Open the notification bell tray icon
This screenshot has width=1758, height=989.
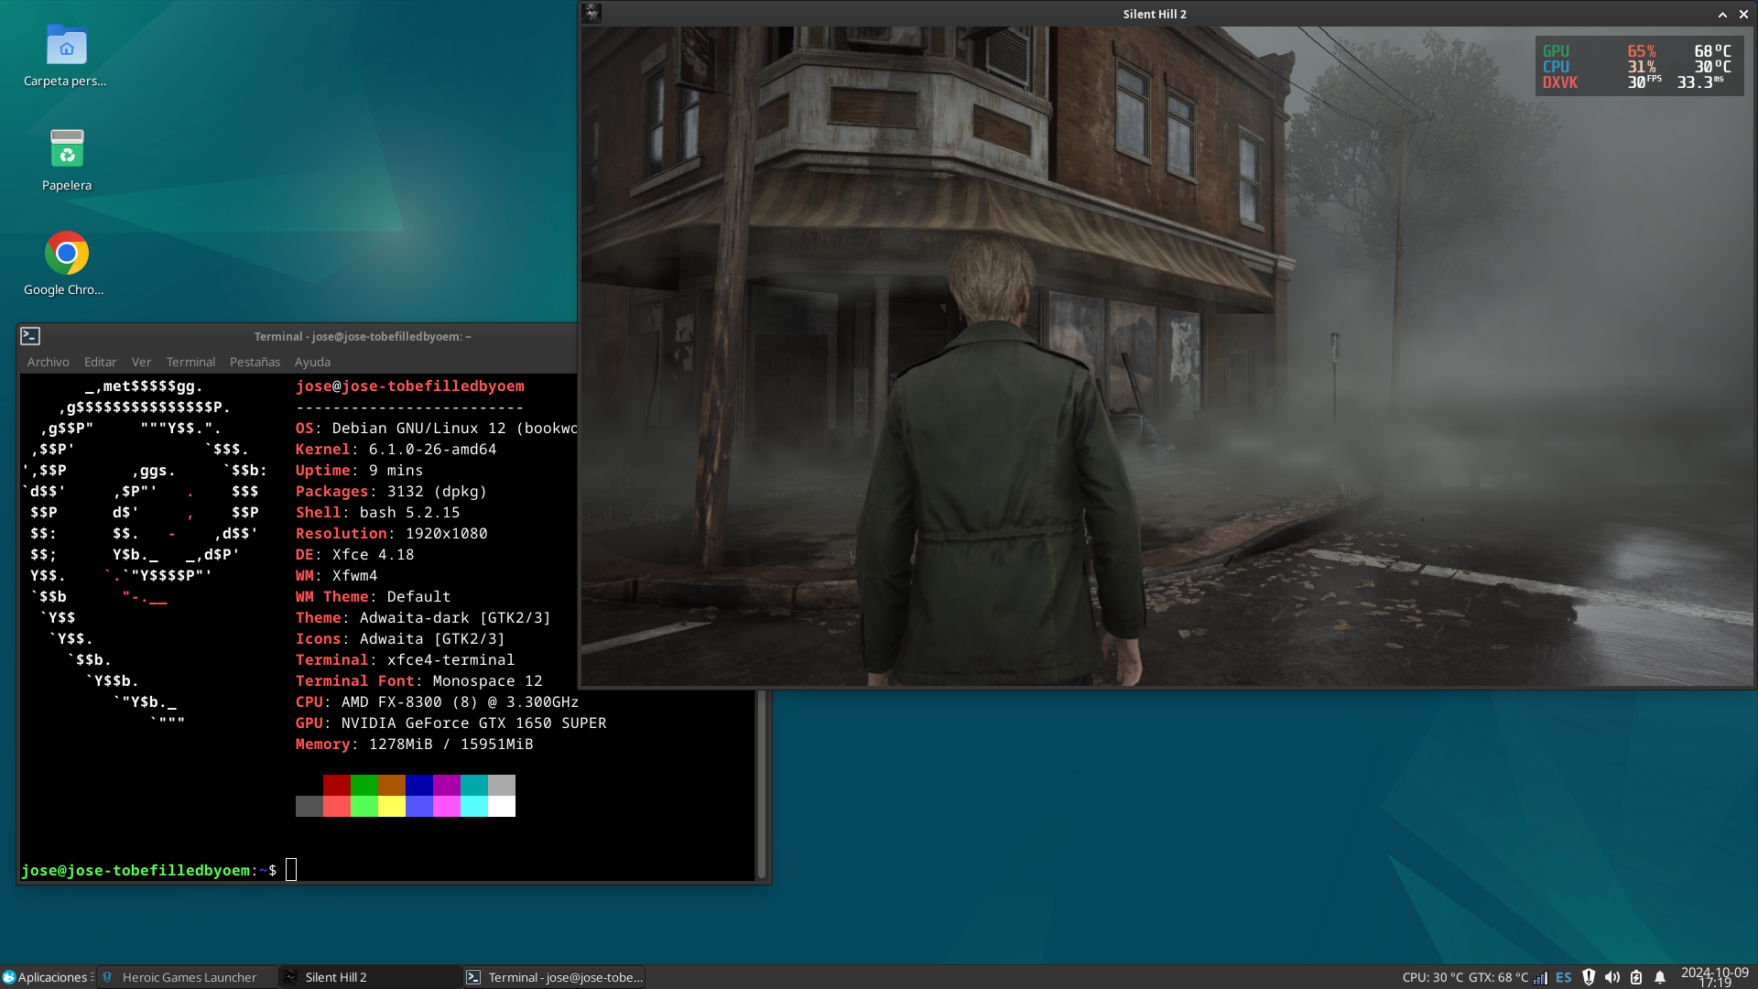pos(1660,977)
